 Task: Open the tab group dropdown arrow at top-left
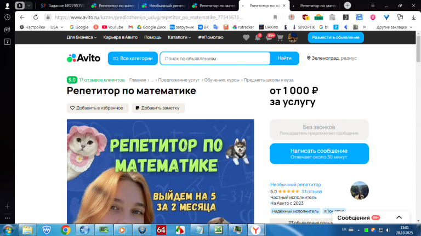[29, 5]
